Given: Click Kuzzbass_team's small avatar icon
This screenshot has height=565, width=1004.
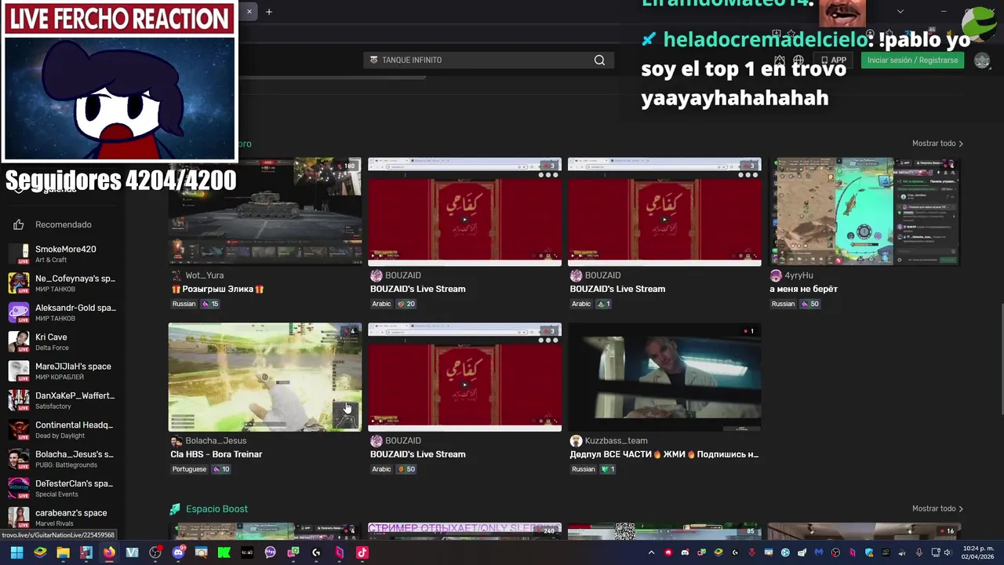Looking at the screenshot, I should 576,441.
